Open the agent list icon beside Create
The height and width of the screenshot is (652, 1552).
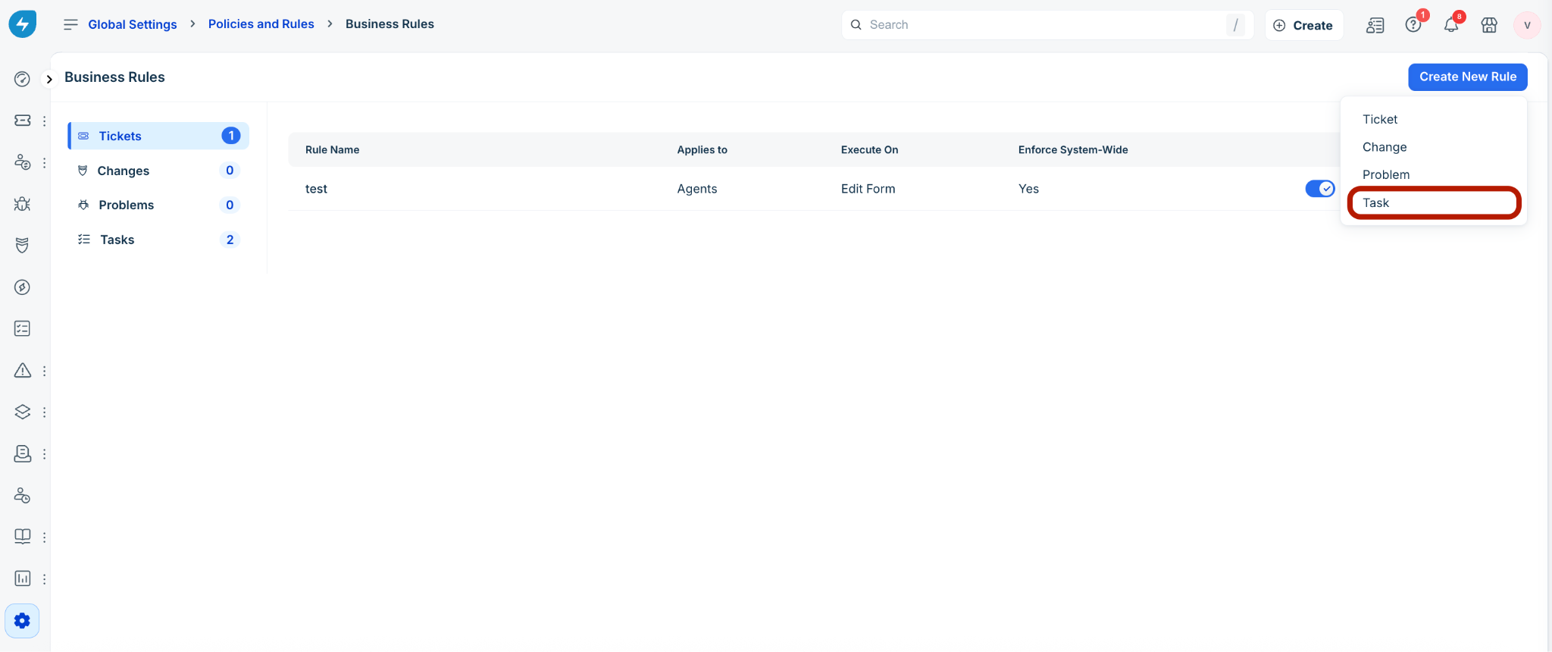click(1375, 25)
